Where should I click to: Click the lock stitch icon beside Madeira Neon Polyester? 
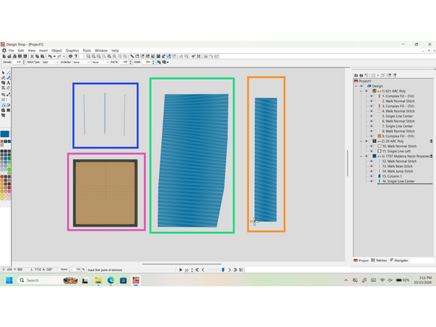tap(432, 156)
